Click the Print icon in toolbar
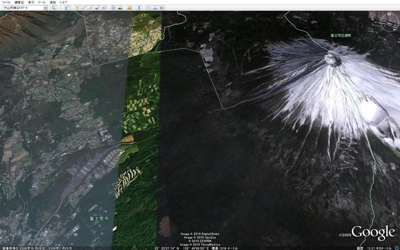This screenshot has width=400, height=250. [155, 8]
